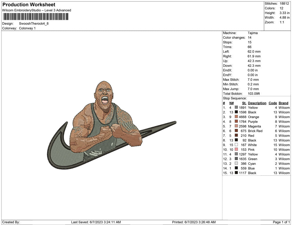
Task: Click the Zoom value 1:1
Action: tap(282, 22)
